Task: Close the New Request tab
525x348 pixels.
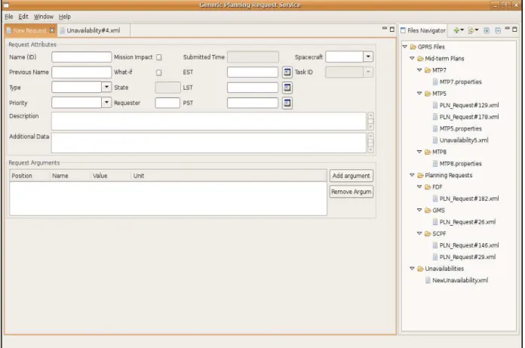Action: 52,30
